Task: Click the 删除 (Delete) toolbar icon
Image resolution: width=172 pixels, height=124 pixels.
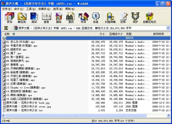Action: [59, 18]
